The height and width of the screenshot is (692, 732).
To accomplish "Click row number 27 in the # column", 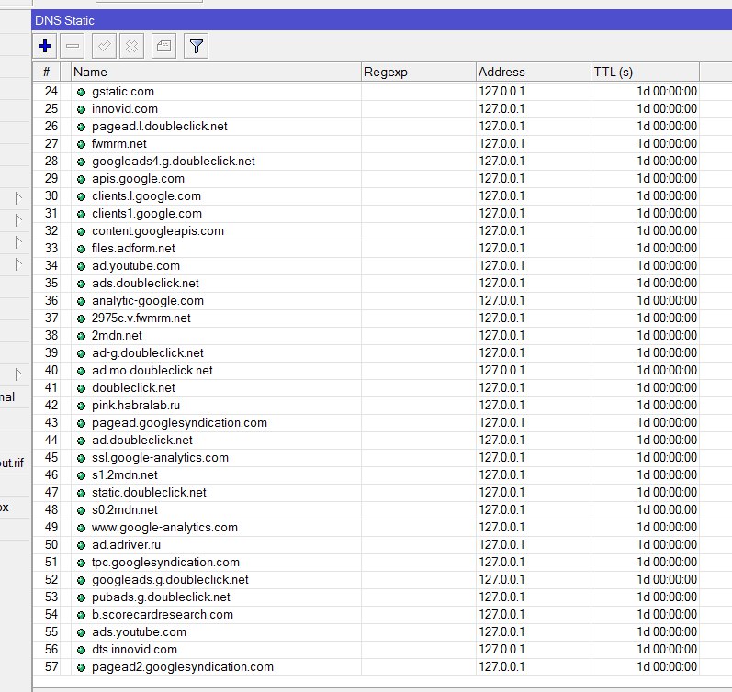I will click(51, 144).
